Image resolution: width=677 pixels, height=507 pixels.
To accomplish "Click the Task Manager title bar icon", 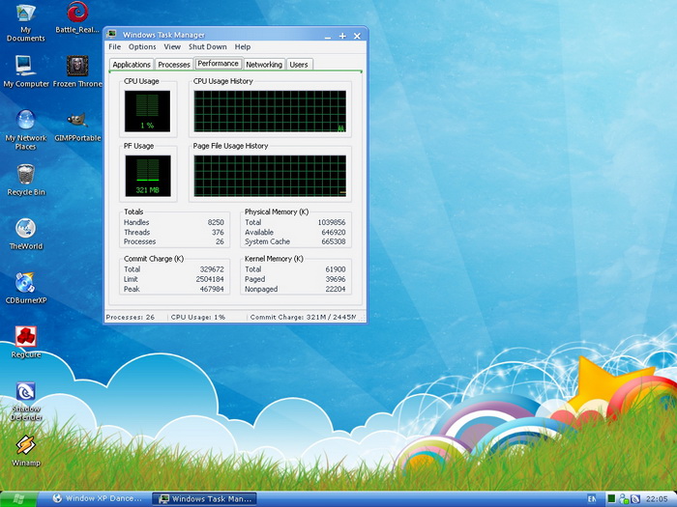I will (x=112, y=35).
